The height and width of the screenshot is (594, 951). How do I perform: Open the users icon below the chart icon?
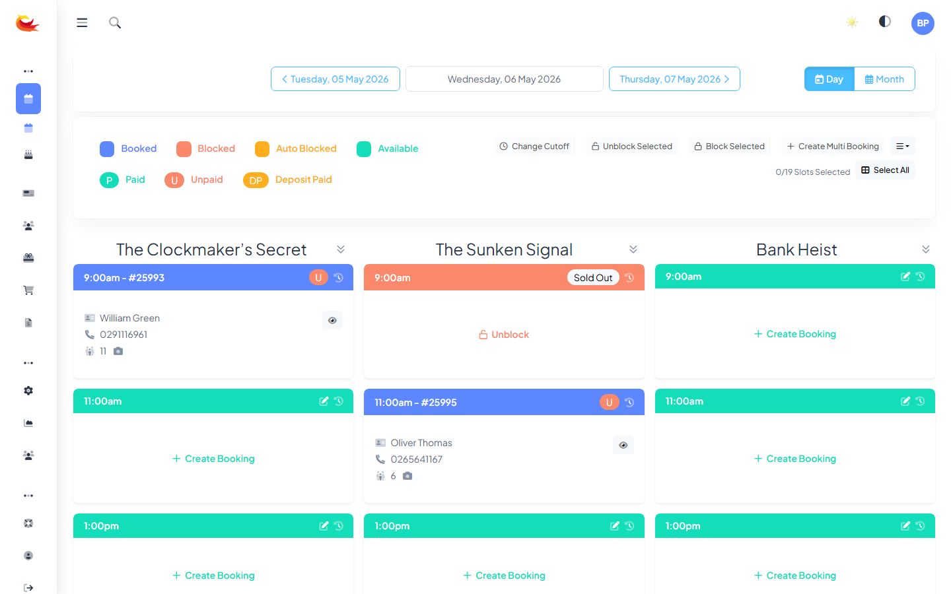click(28, 455)
